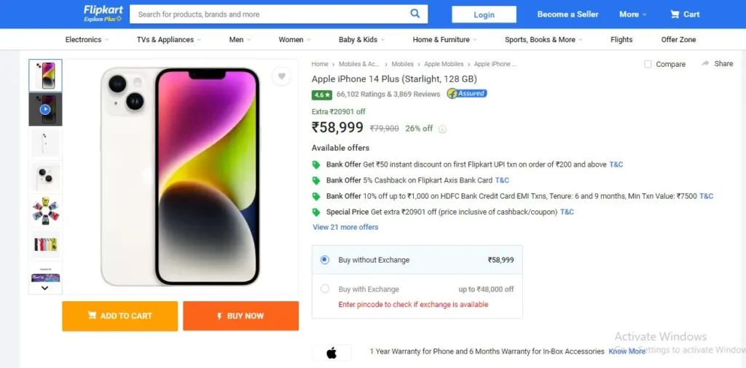The image size is (746, 368).
Task: Click the price info icon beside 26% off
Action: click(x=442, y=129)
